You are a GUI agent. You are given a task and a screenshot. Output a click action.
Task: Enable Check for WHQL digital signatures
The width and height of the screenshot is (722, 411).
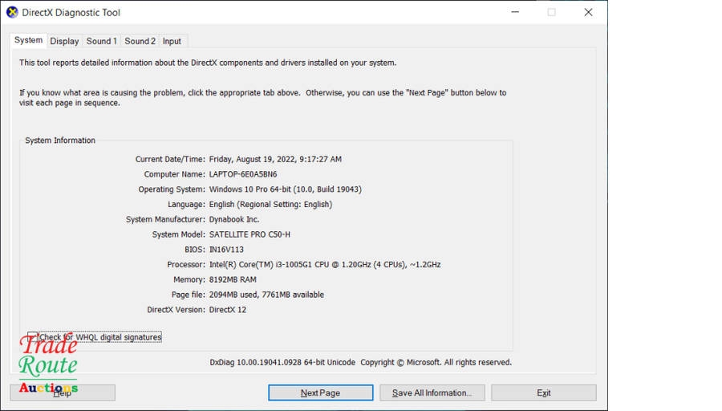[x=33, y=337]
